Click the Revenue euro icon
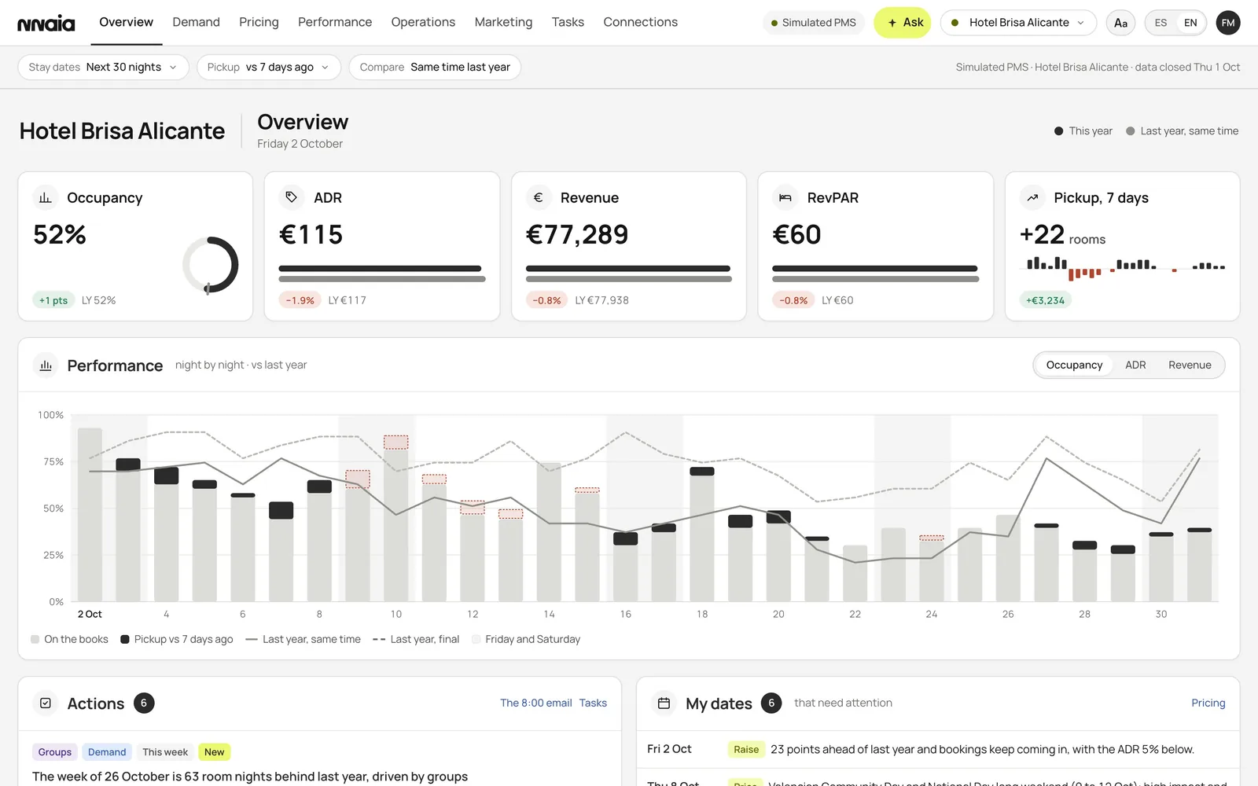Viewport: 1258px width, 786px height. 539,197
